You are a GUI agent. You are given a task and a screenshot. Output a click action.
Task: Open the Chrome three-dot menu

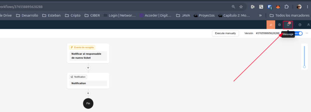pyautogui.click(x=307, y=7)
